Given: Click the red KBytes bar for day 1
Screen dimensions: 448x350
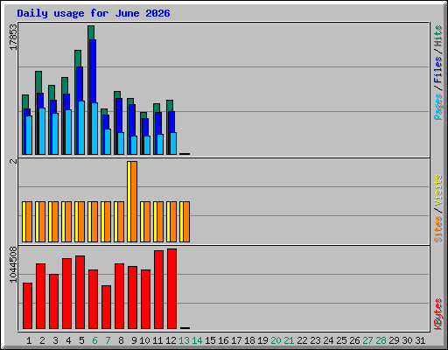Looking at the screenshot, I should pos(27,305).
